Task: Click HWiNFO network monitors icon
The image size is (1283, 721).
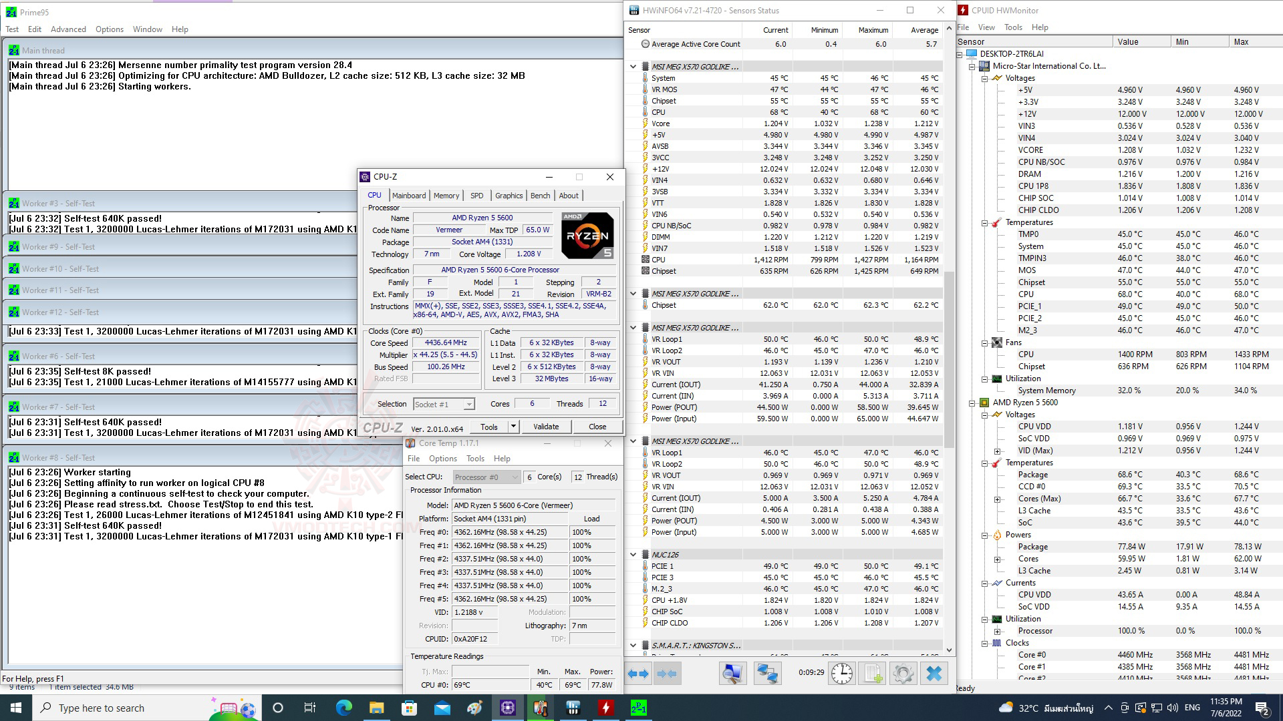Action: (x=767, y=674)
